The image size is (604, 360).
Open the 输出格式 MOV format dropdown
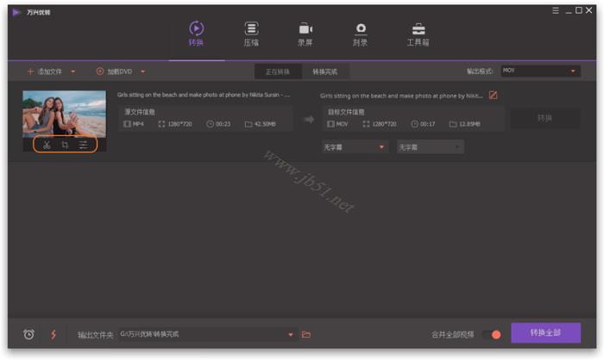coord(540,71)
